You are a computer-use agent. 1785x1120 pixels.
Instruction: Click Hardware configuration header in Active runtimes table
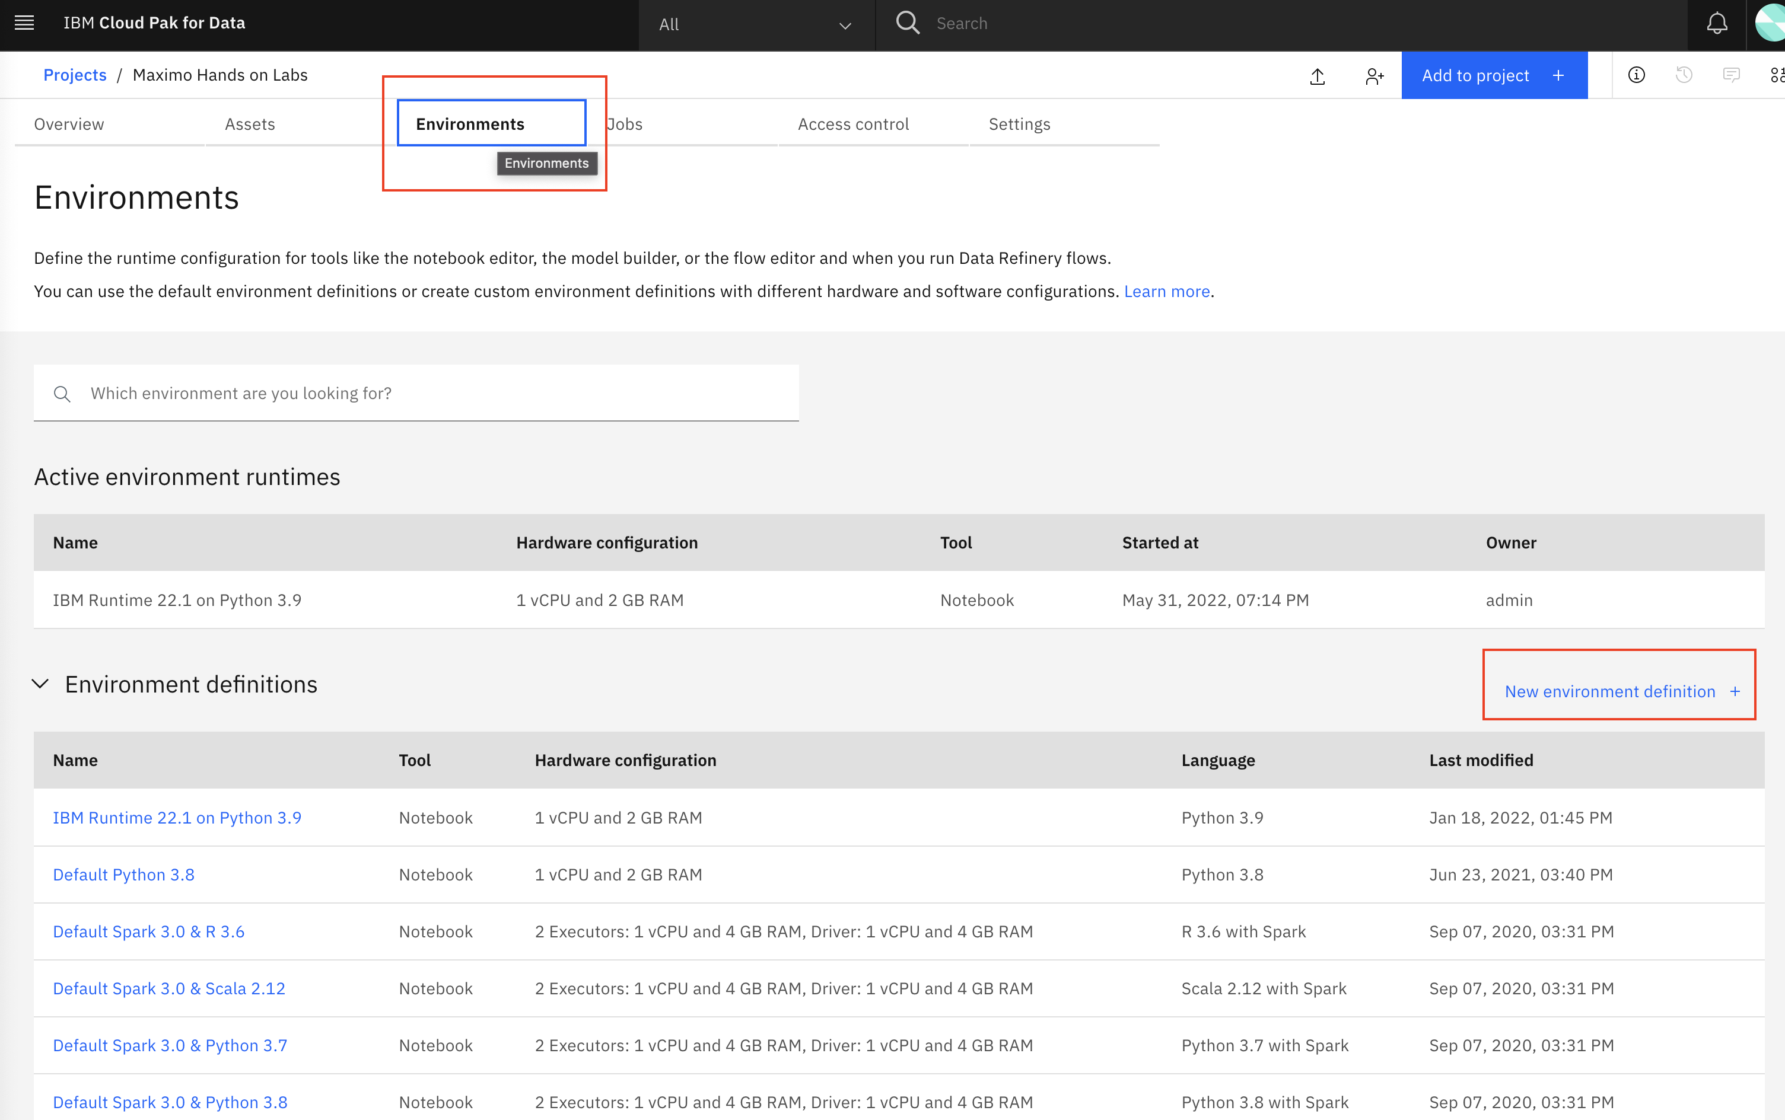coord(607,543)
